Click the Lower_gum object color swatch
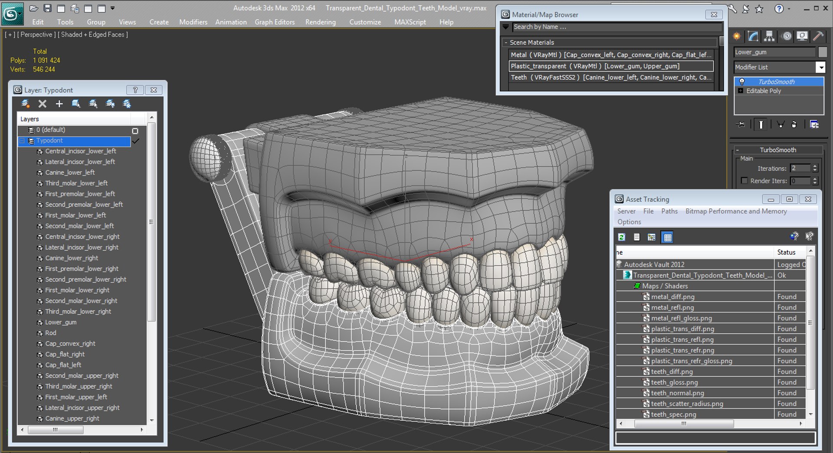The image size is (833, 453). tap(822, 52)
